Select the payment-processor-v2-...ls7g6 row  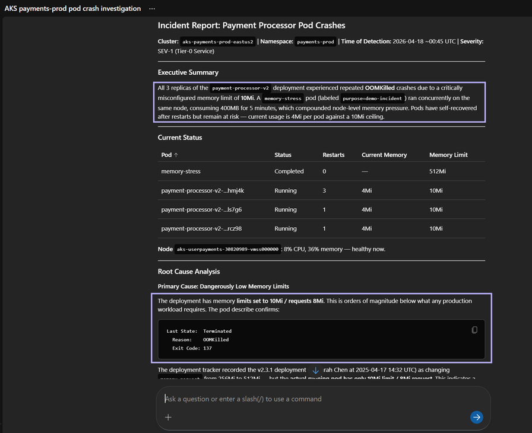click(321, 209)
